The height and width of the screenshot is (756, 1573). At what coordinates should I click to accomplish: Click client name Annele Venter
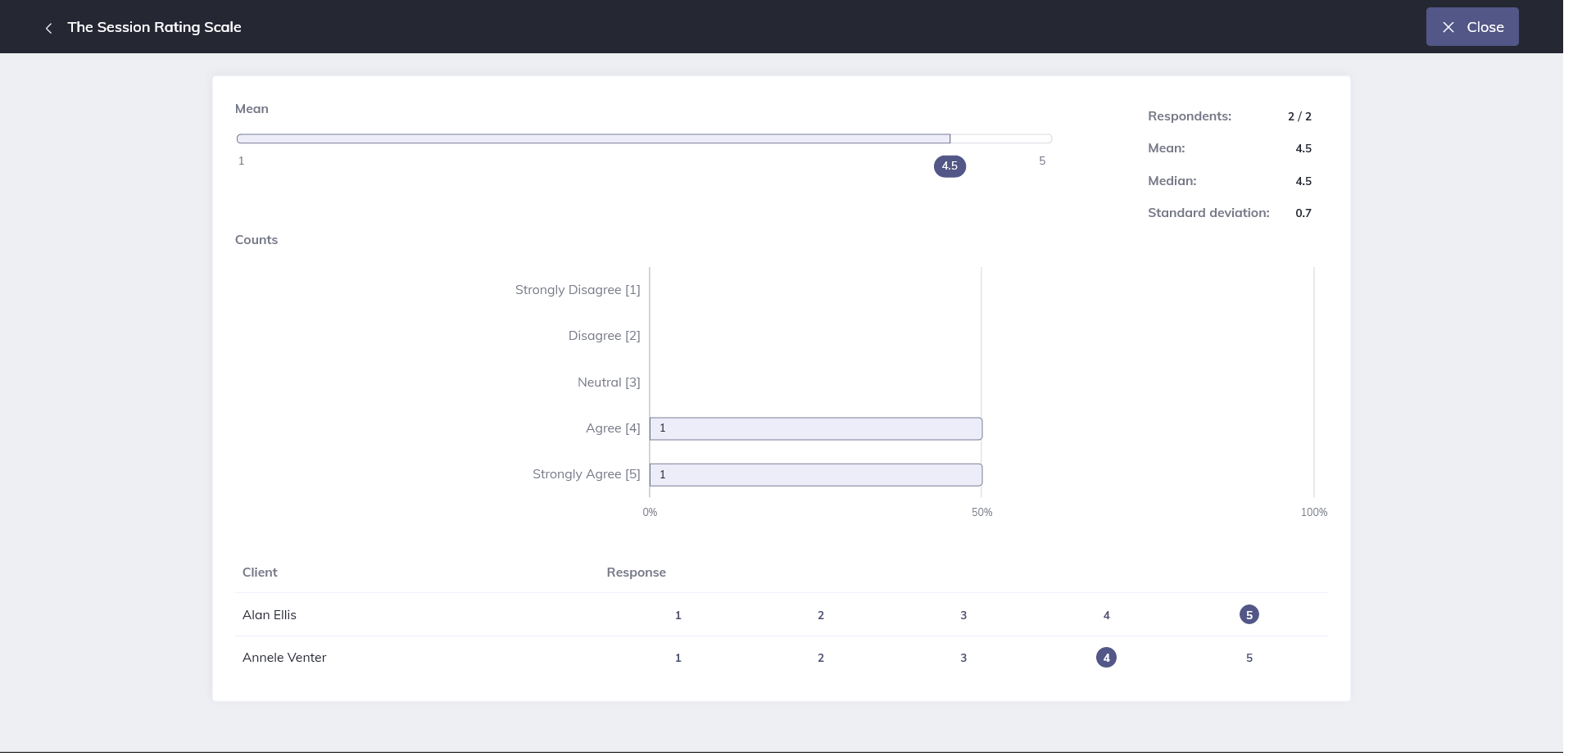(x=283, y=657)
